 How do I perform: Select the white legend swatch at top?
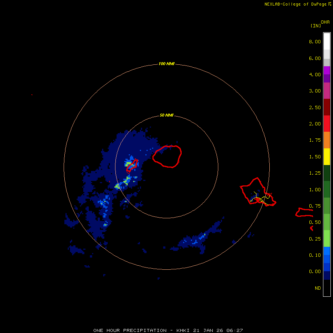coord(327,41)
